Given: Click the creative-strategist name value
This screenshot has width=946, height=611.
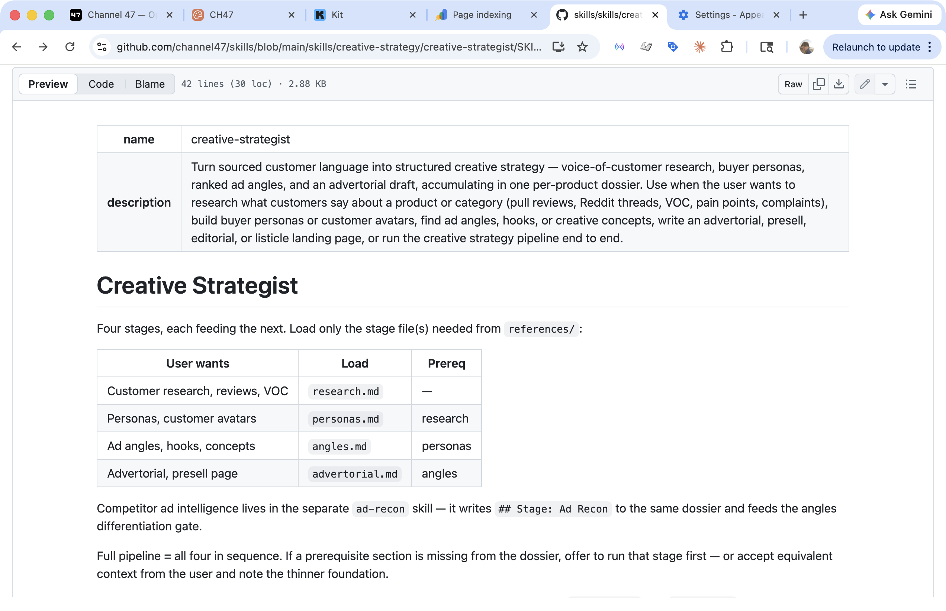Looking at the screenshot, I should pyautogui.click(x=240, y=139).
